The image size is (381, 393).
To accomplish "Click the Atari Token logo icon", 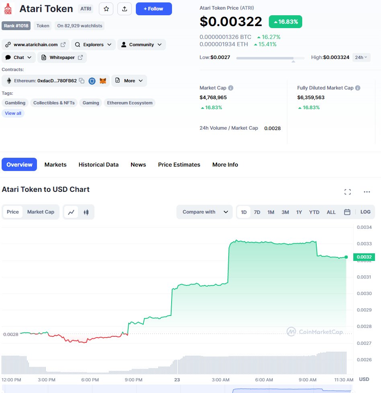I will point(8,9).
